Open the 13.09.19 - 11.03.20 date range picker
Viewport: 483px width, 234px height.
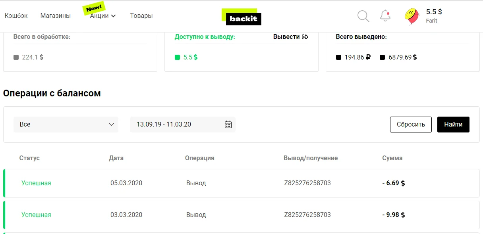[x=183, y=125]
